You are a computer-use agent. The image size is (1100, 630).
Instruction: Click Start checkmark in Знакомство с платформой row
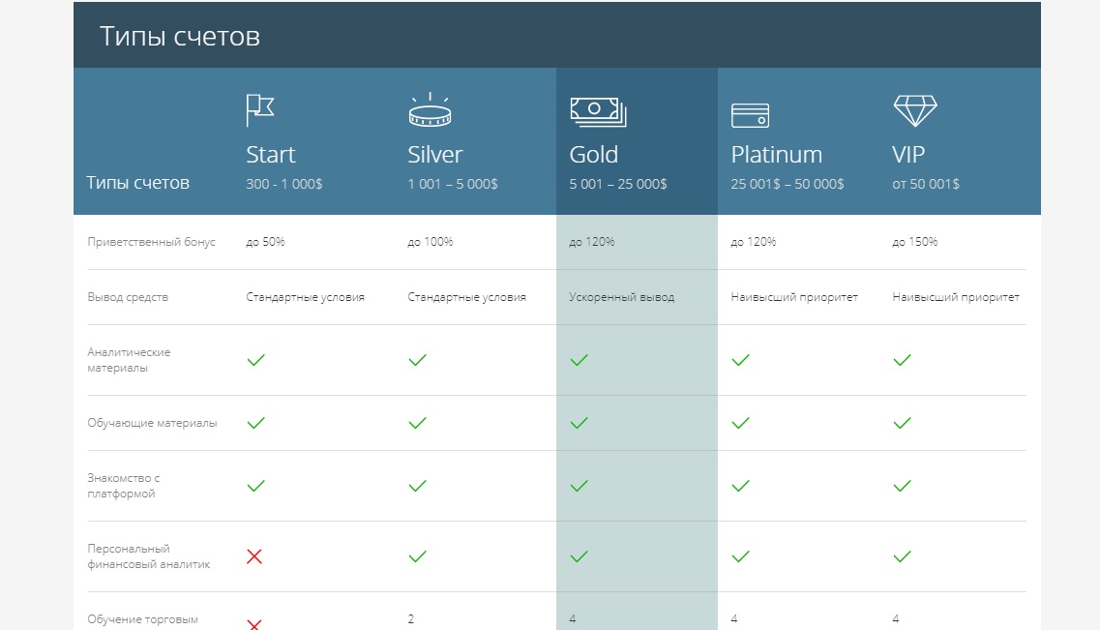point(256,486)
